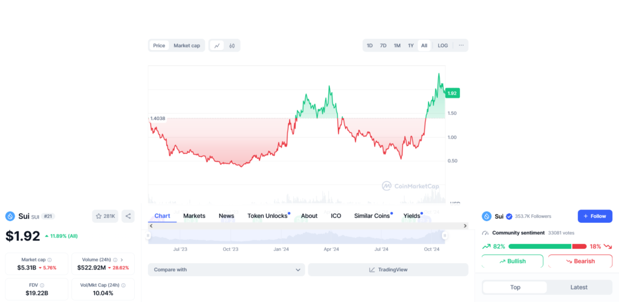Click the right handle of range slider
The height and width of the screenshot is (302, 619).
click(x=444, y=236)
